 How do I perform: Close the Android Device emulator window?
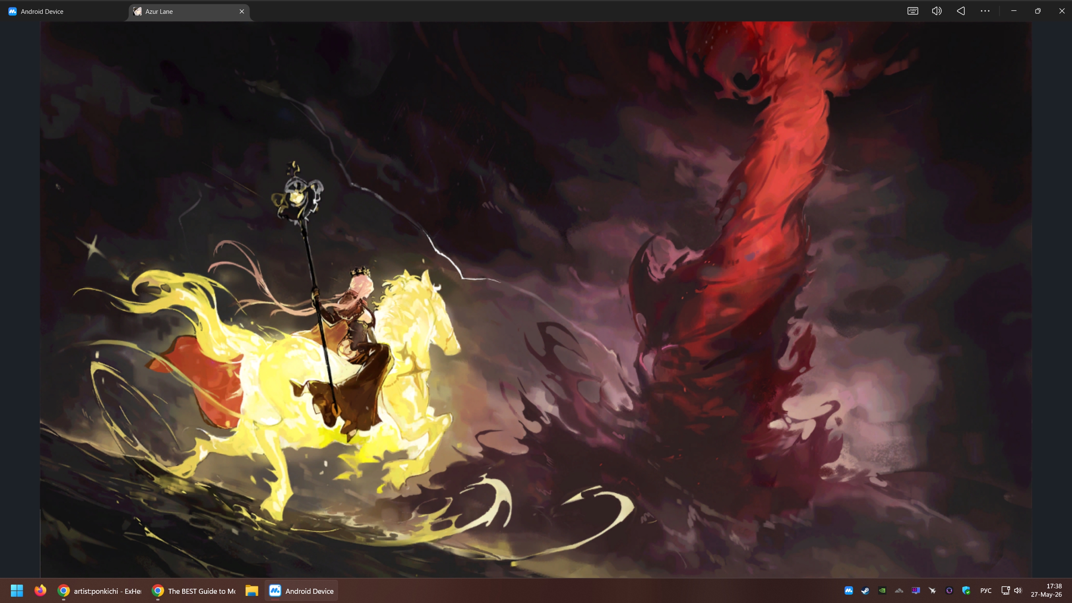click(1062, 11)
